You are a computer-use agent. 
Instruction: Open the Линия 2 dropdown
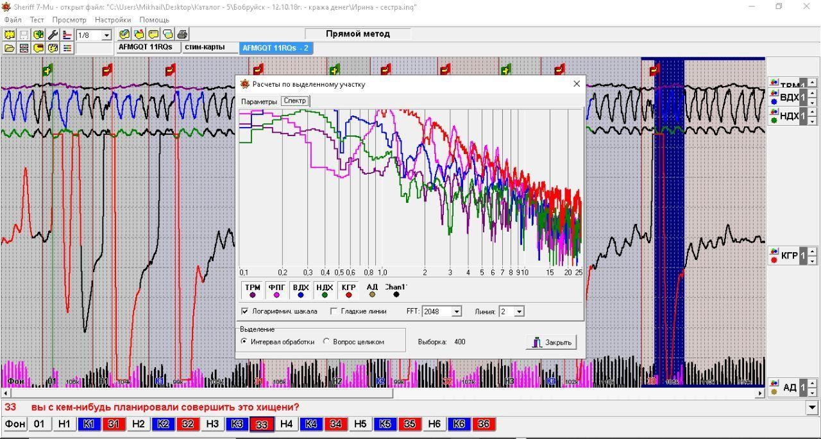click(x=519, y=311)
